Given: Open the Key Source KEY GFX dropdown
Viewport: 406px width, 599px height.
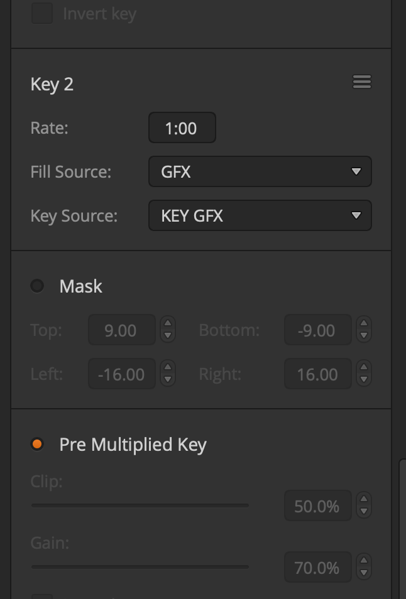Looking at the screenshot, I should coord(260,216).
